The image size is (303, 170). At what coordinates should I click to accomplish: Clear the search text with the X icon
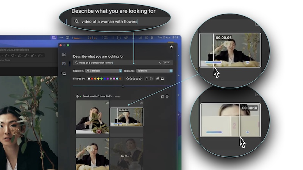point(159,63)
